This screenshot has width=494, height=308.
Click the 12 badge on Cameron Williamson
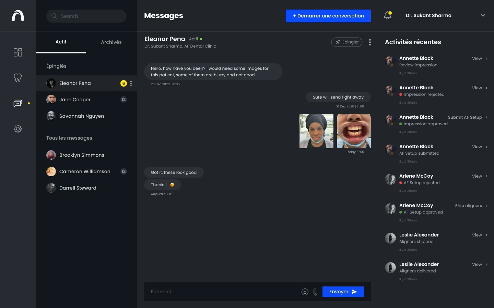point(123,171)
